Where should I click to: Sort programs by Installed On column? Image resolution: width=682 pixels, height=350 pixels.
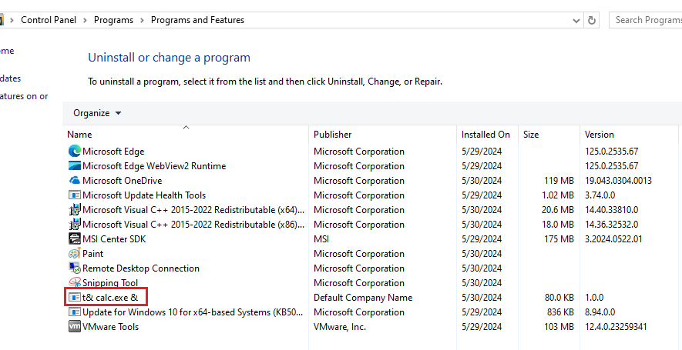(x=485, y=135)
